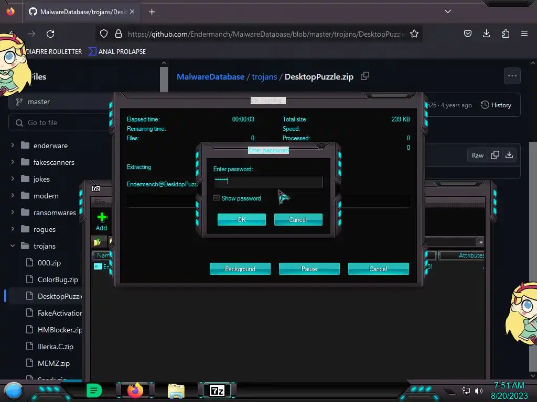
Task: Open the three-dot more options menu
Action: 512,76
